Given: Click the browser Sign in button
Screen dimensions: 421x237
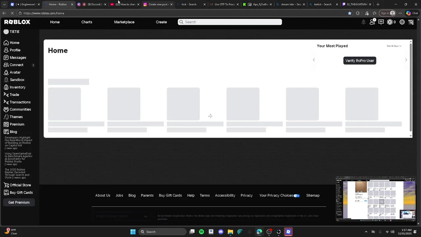Looking at the screenshot, I should click(387, 13).
